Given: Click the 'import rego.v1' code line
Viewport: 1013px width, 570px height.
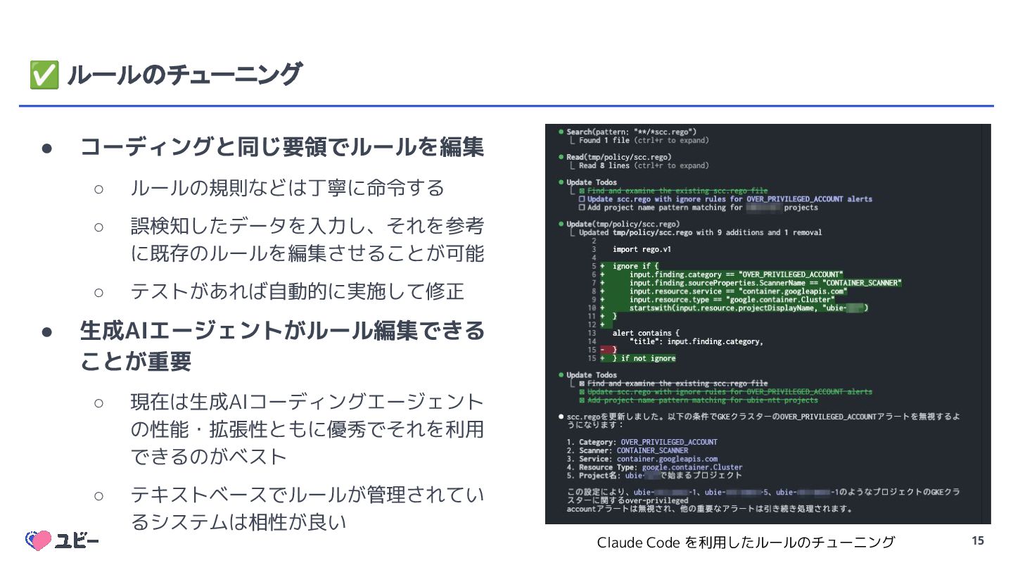Looking at the screenshot, I should point(642,249).
